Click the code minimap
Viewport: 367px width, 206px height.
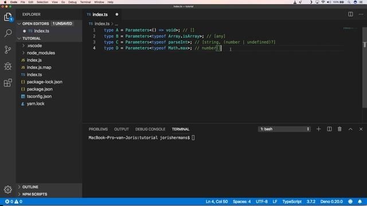point(350,29)
